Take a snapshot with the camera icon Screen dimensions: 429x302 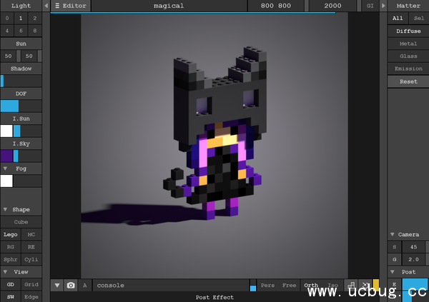point(71,286)
